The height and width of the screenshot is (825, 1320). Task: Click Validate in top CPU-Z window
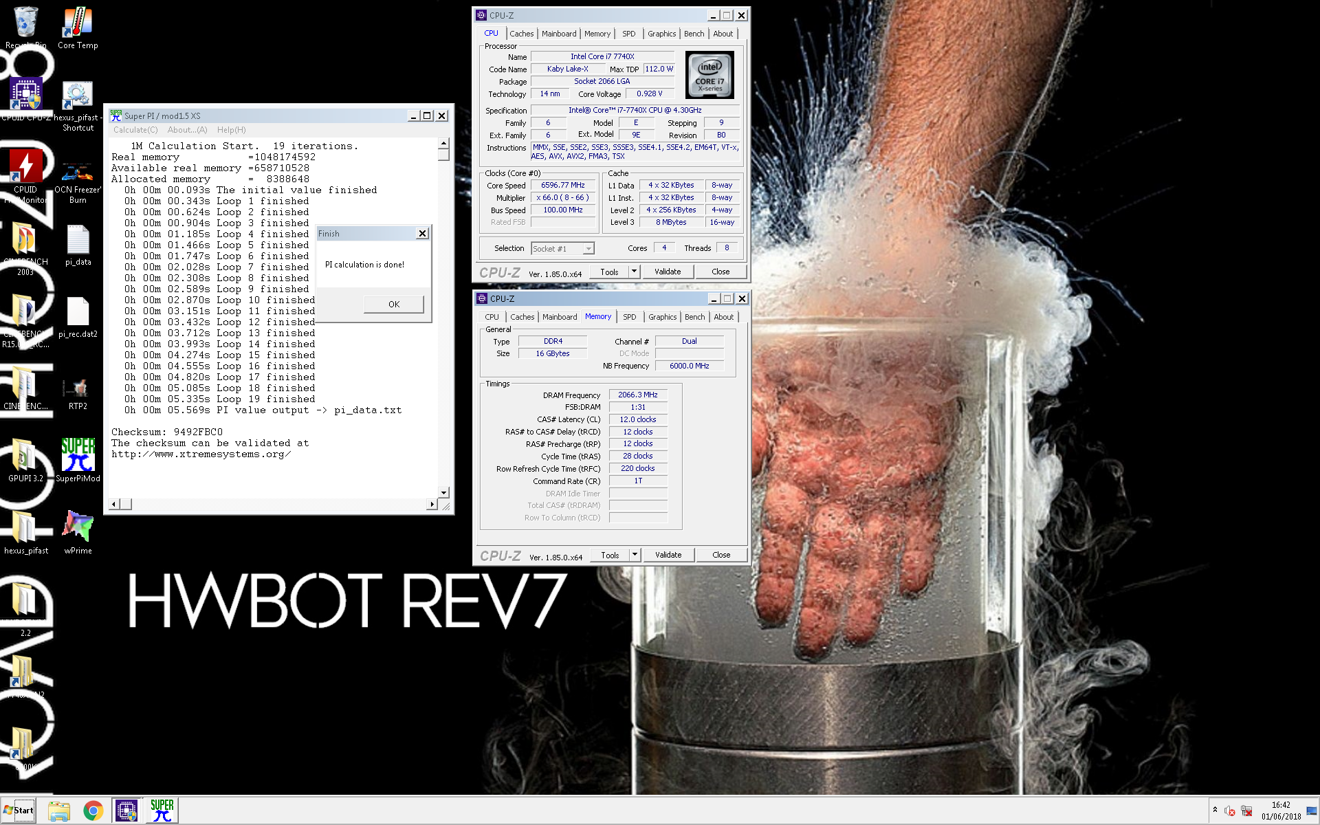[x=668, y=272]
